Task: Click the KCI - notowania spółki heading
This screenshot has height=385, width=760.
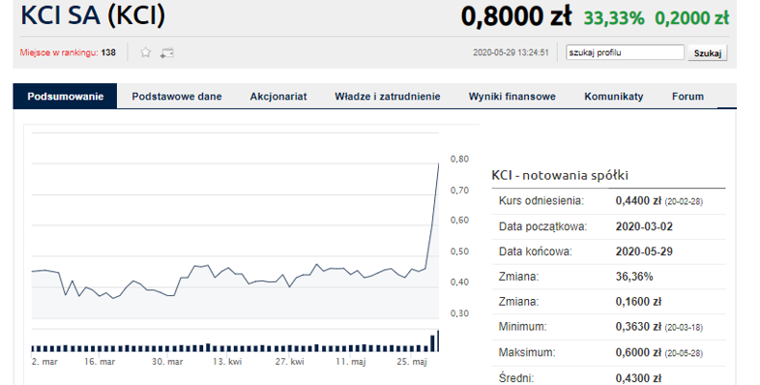Action: [x=560, y=175]
